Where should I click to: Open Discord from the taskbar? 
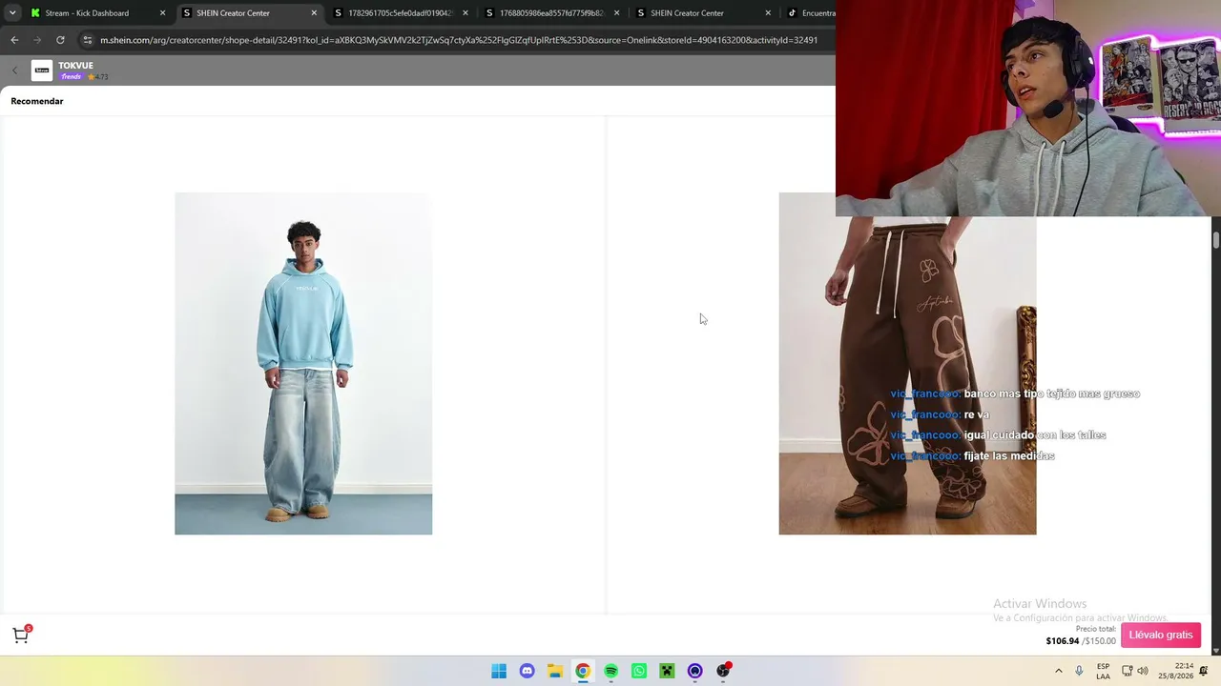pos(527,671)
